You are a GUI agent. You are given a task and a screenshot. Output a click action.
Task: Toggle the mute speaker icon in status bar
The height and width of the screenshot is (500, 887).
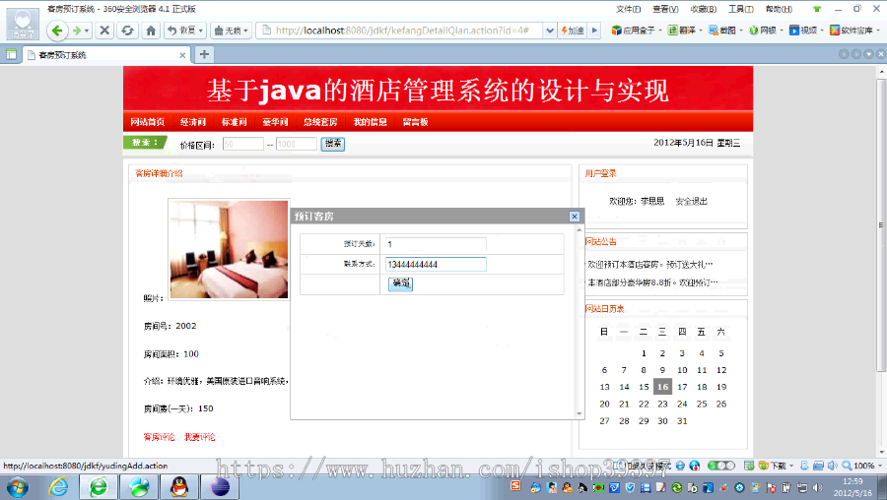tap(832, 467)
